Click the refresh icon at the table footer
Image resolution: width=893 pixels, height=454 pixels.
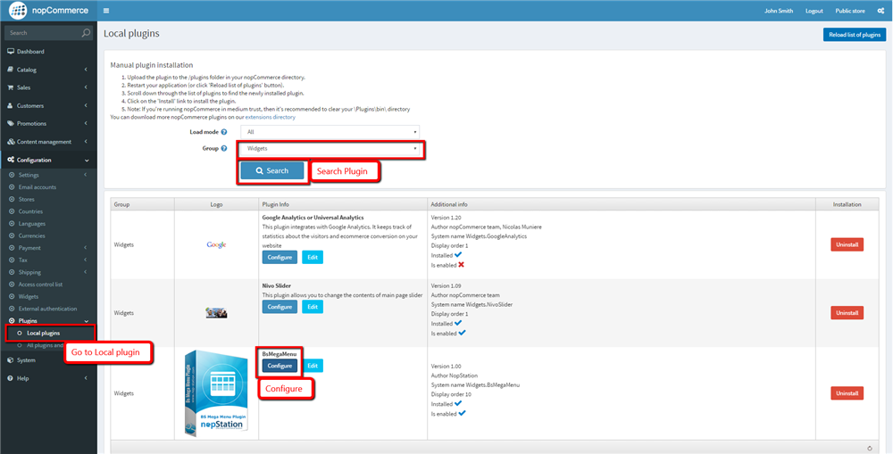(x=870, y=448)
